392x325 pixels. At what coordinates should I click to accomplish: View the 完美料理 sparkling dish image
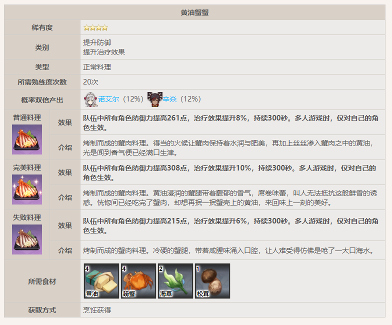pos(27,189)
